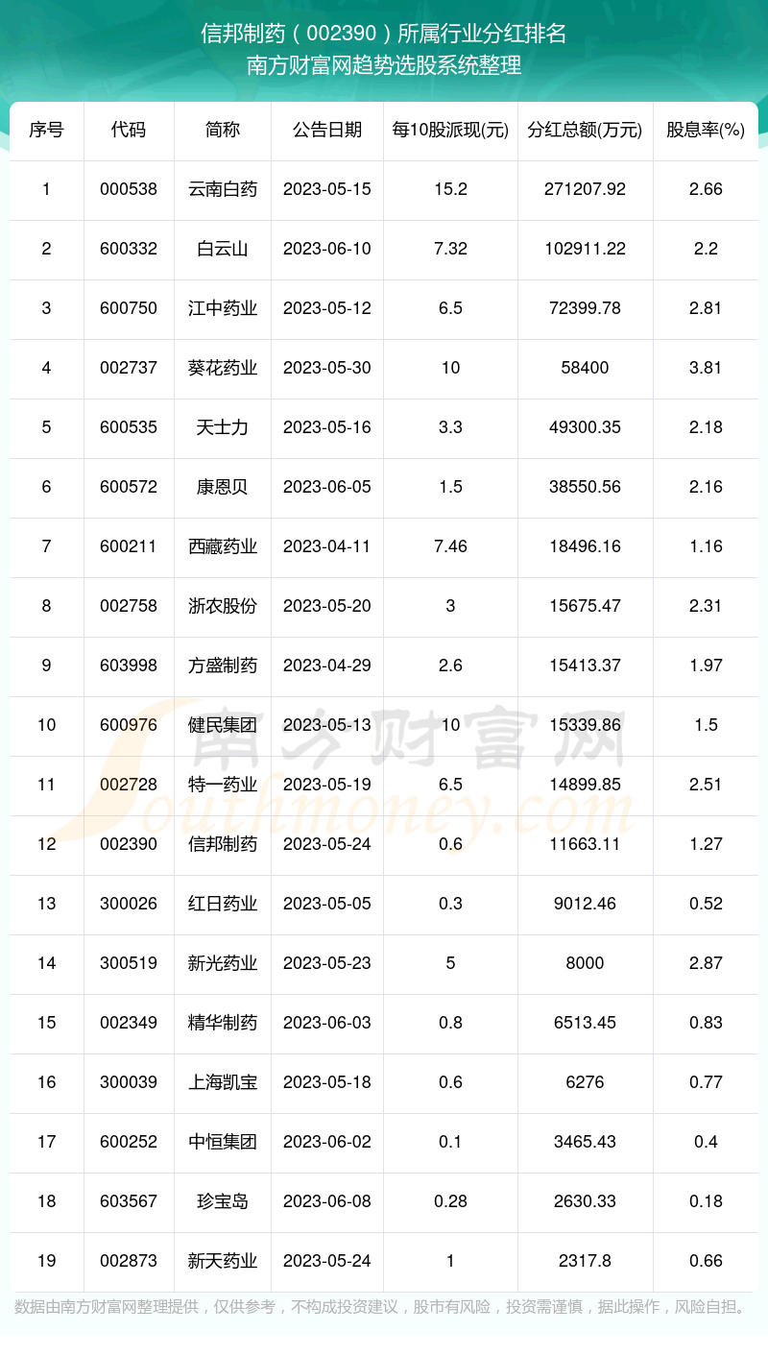Select the stock name 云南白药
768x1356 pixels.
tap(223, 189)
